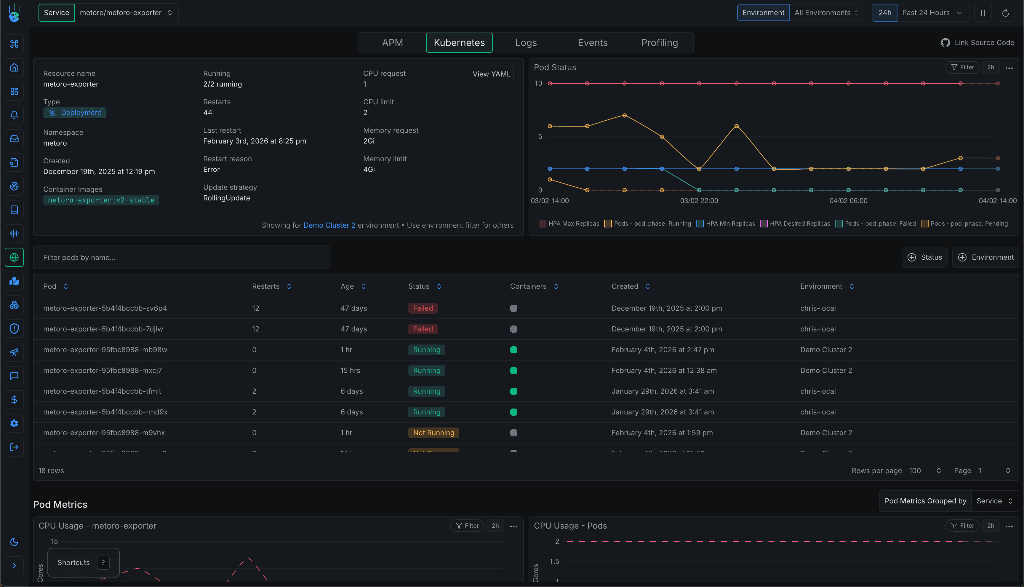Open the cost dollar icon in sidebar

[14, 400]
